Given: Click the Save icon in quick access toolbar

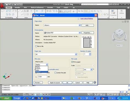Looking at the screenshot, I should (x=13, y=4).
